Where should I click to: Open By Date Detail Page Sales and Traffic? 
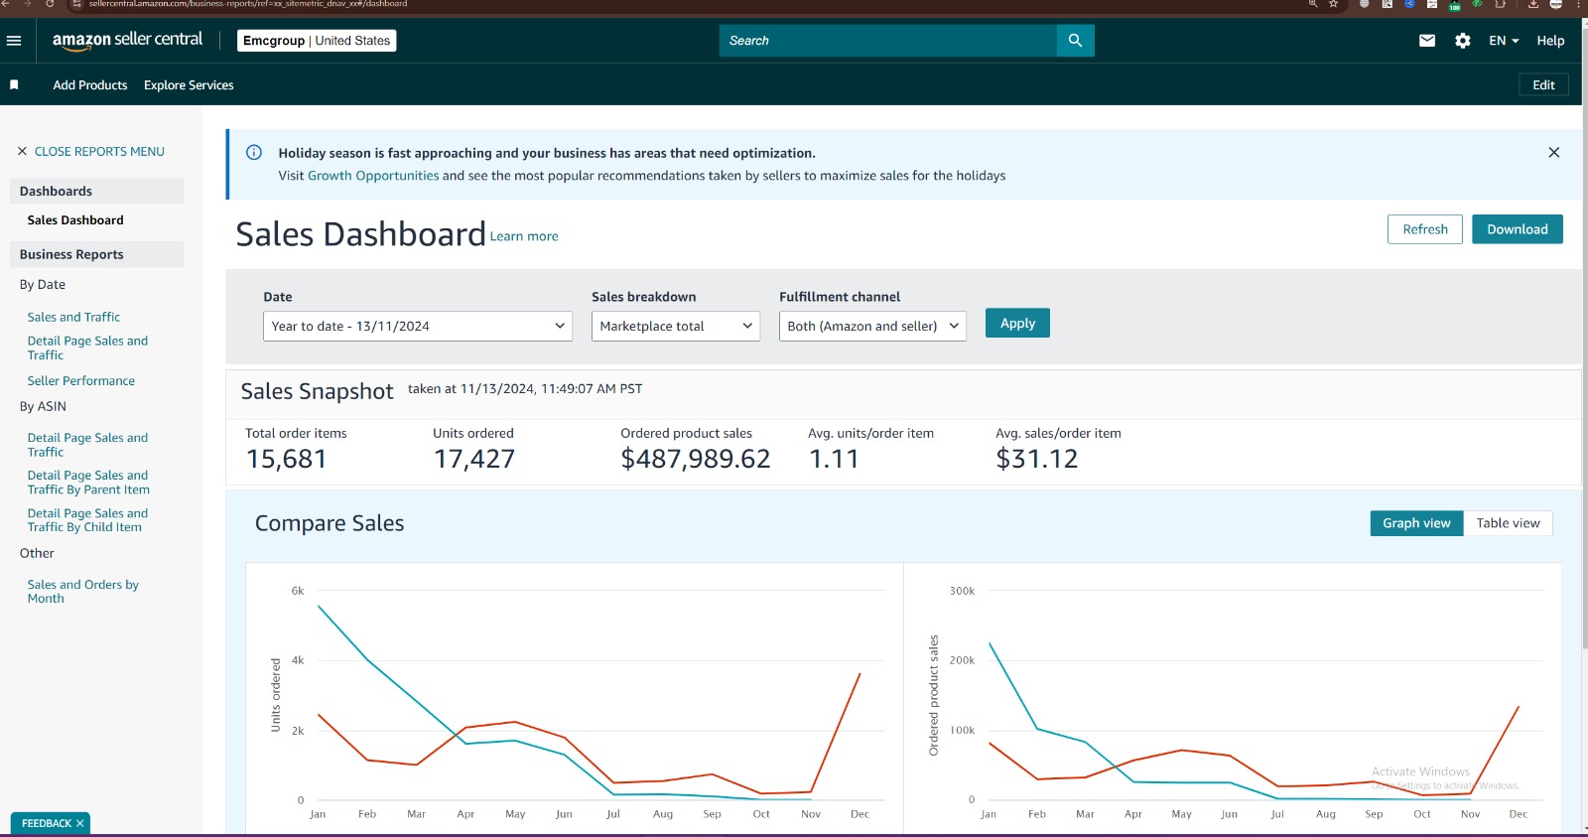click(x=87, y=348)
